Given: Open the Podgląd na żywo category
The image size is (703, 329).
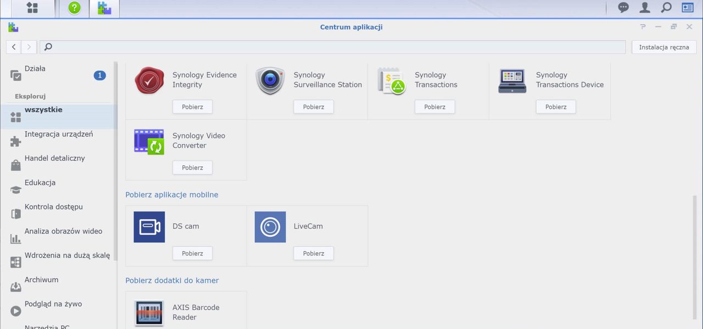Looking at the screenshot, I should tap(58, 310).
